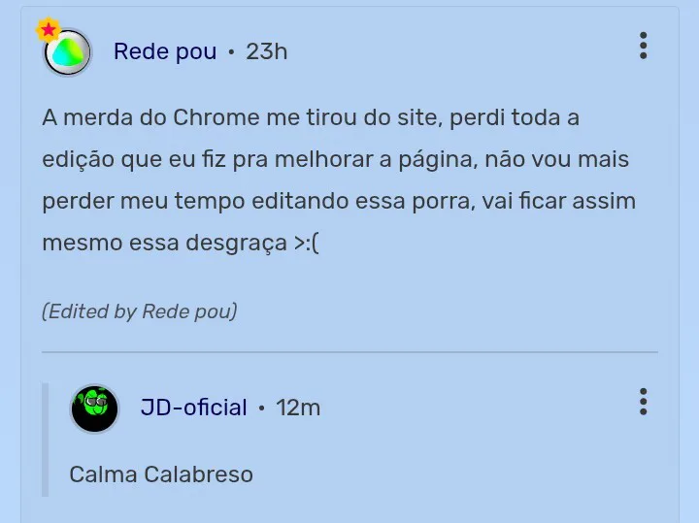
Task: Visit the Rede pou username link
Action: (165, 51)
